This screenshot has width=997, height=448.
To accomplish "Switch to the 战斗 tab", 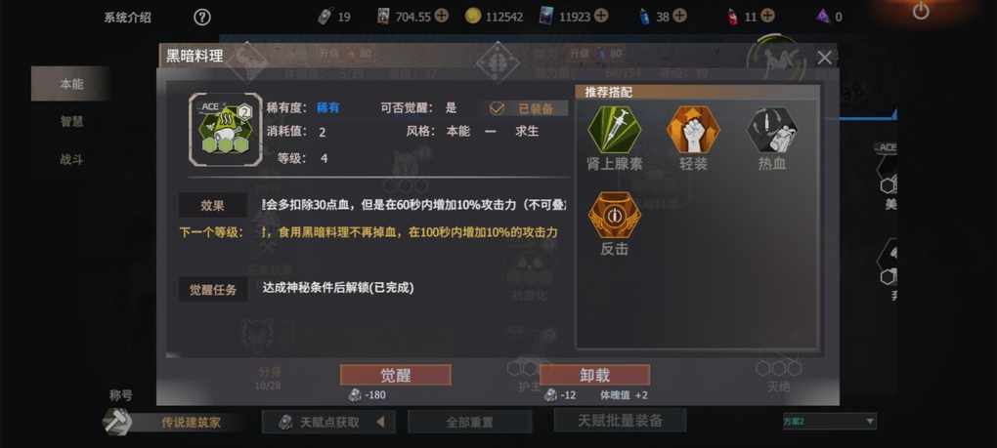I will click(x=72, y=159).
